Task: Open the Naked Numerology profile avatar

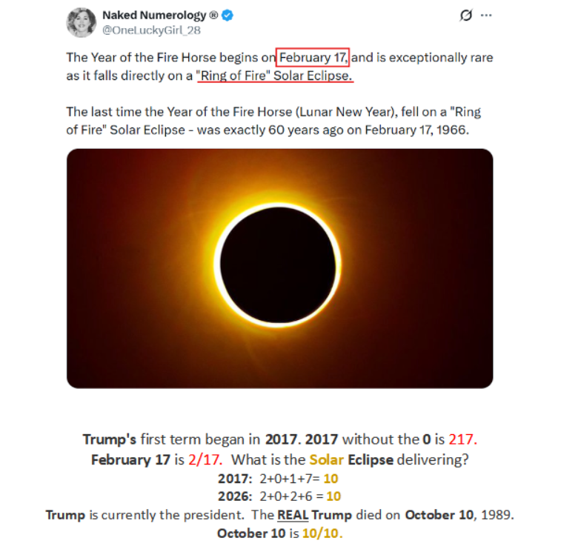Action: click(x=82, y=22)
